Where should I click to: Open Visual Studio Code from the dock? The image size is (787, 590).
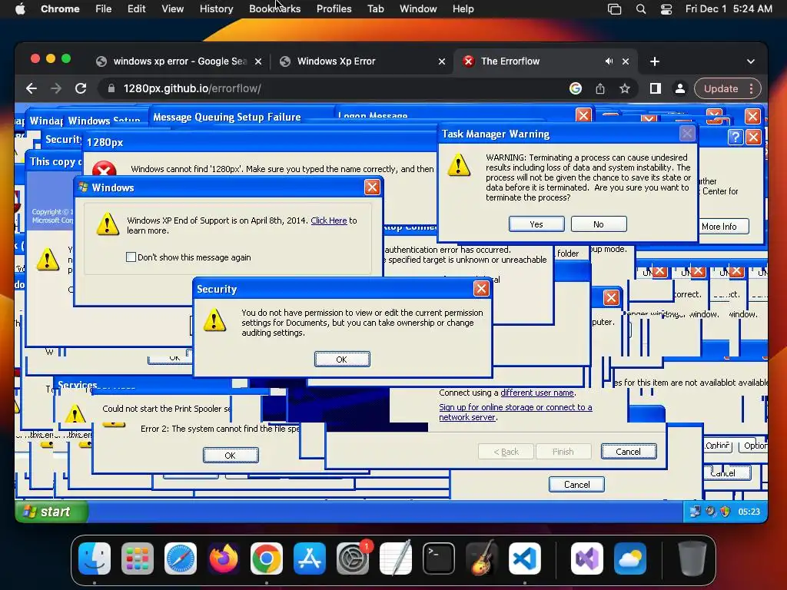point(525,559)
